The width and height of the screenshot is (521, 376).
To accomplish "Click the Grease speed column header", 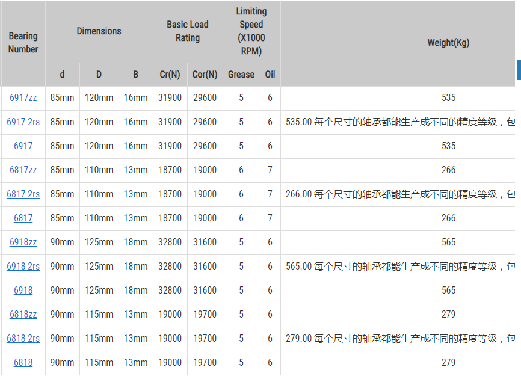I will point(241,75).
